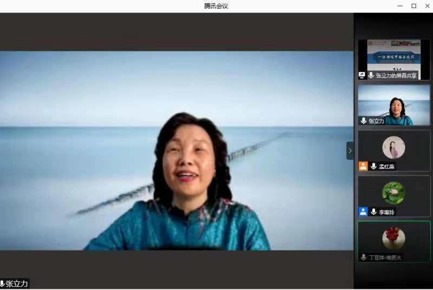Click the microphone icon next to 李惠玲
Image resolution: width=433 pixels, height=290 pixels.
(373, 212)
